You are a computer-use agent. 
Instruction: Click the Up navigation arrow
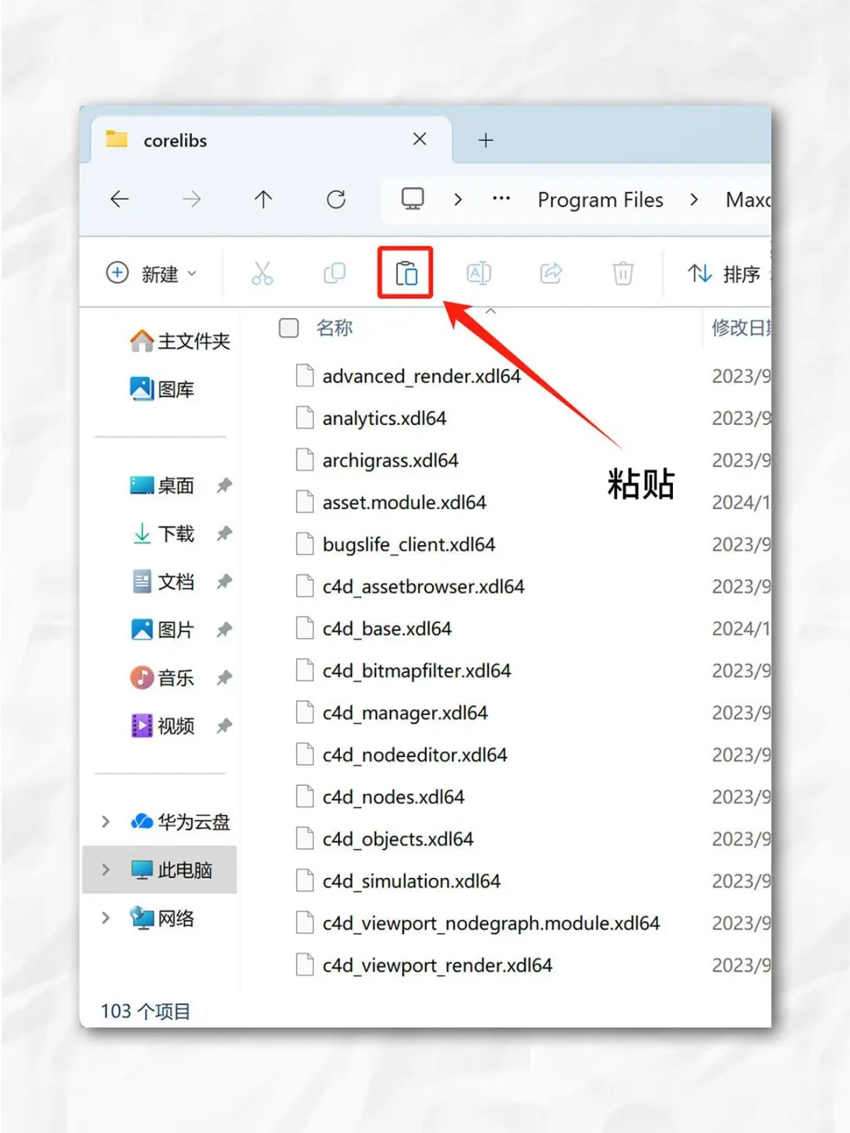263,199
